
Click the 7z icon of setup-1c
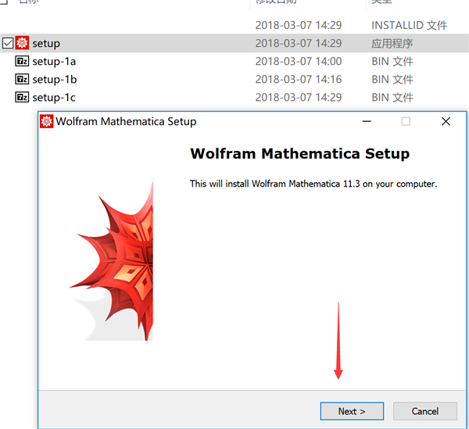click(x=22, y=97)
